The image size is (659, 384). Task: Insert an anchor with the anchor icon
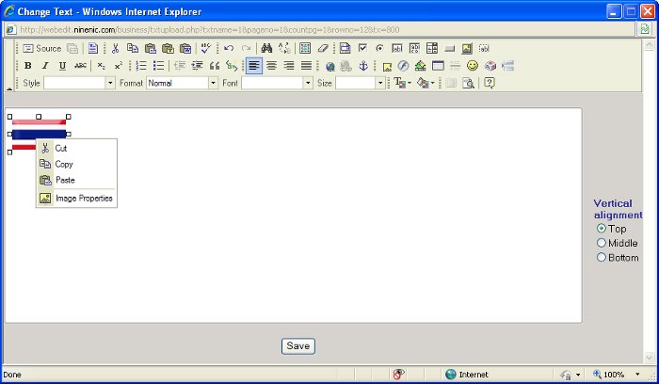click(x=363, y=66)
